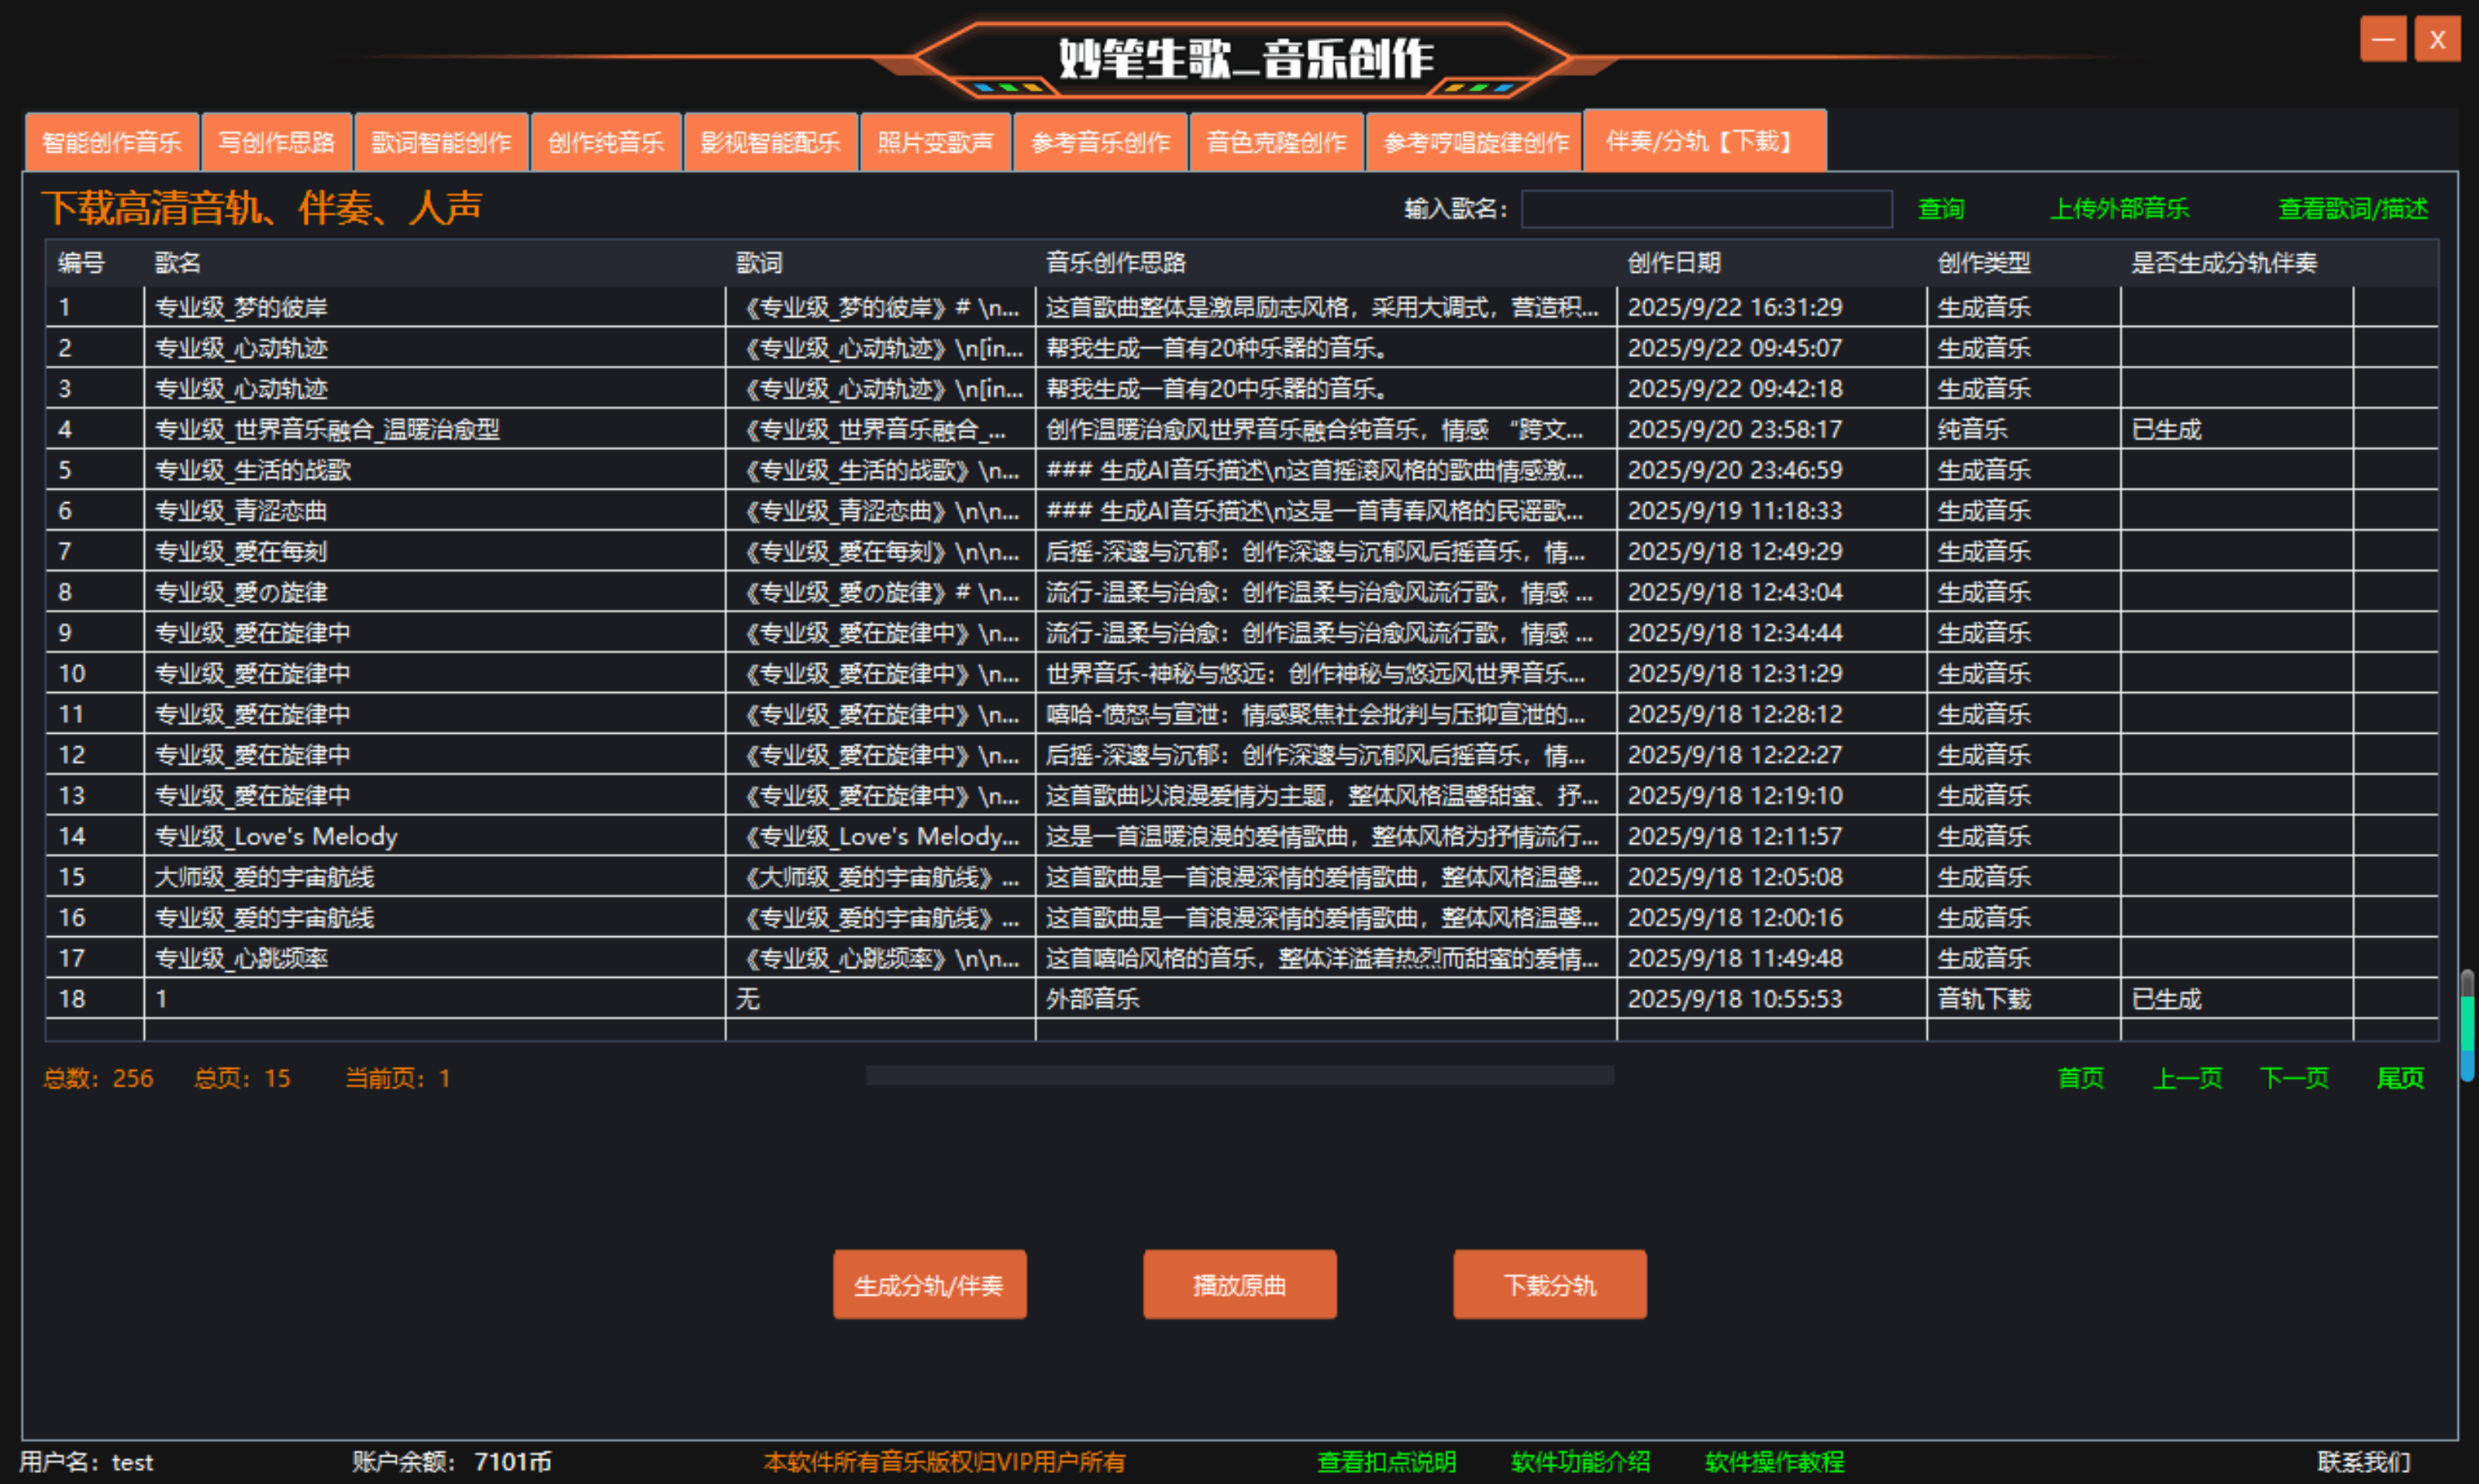The width and height of the screenshot is (2479, 1484).
Task: Open the 创作纯音乐 tab
Action: coord(605,142)
